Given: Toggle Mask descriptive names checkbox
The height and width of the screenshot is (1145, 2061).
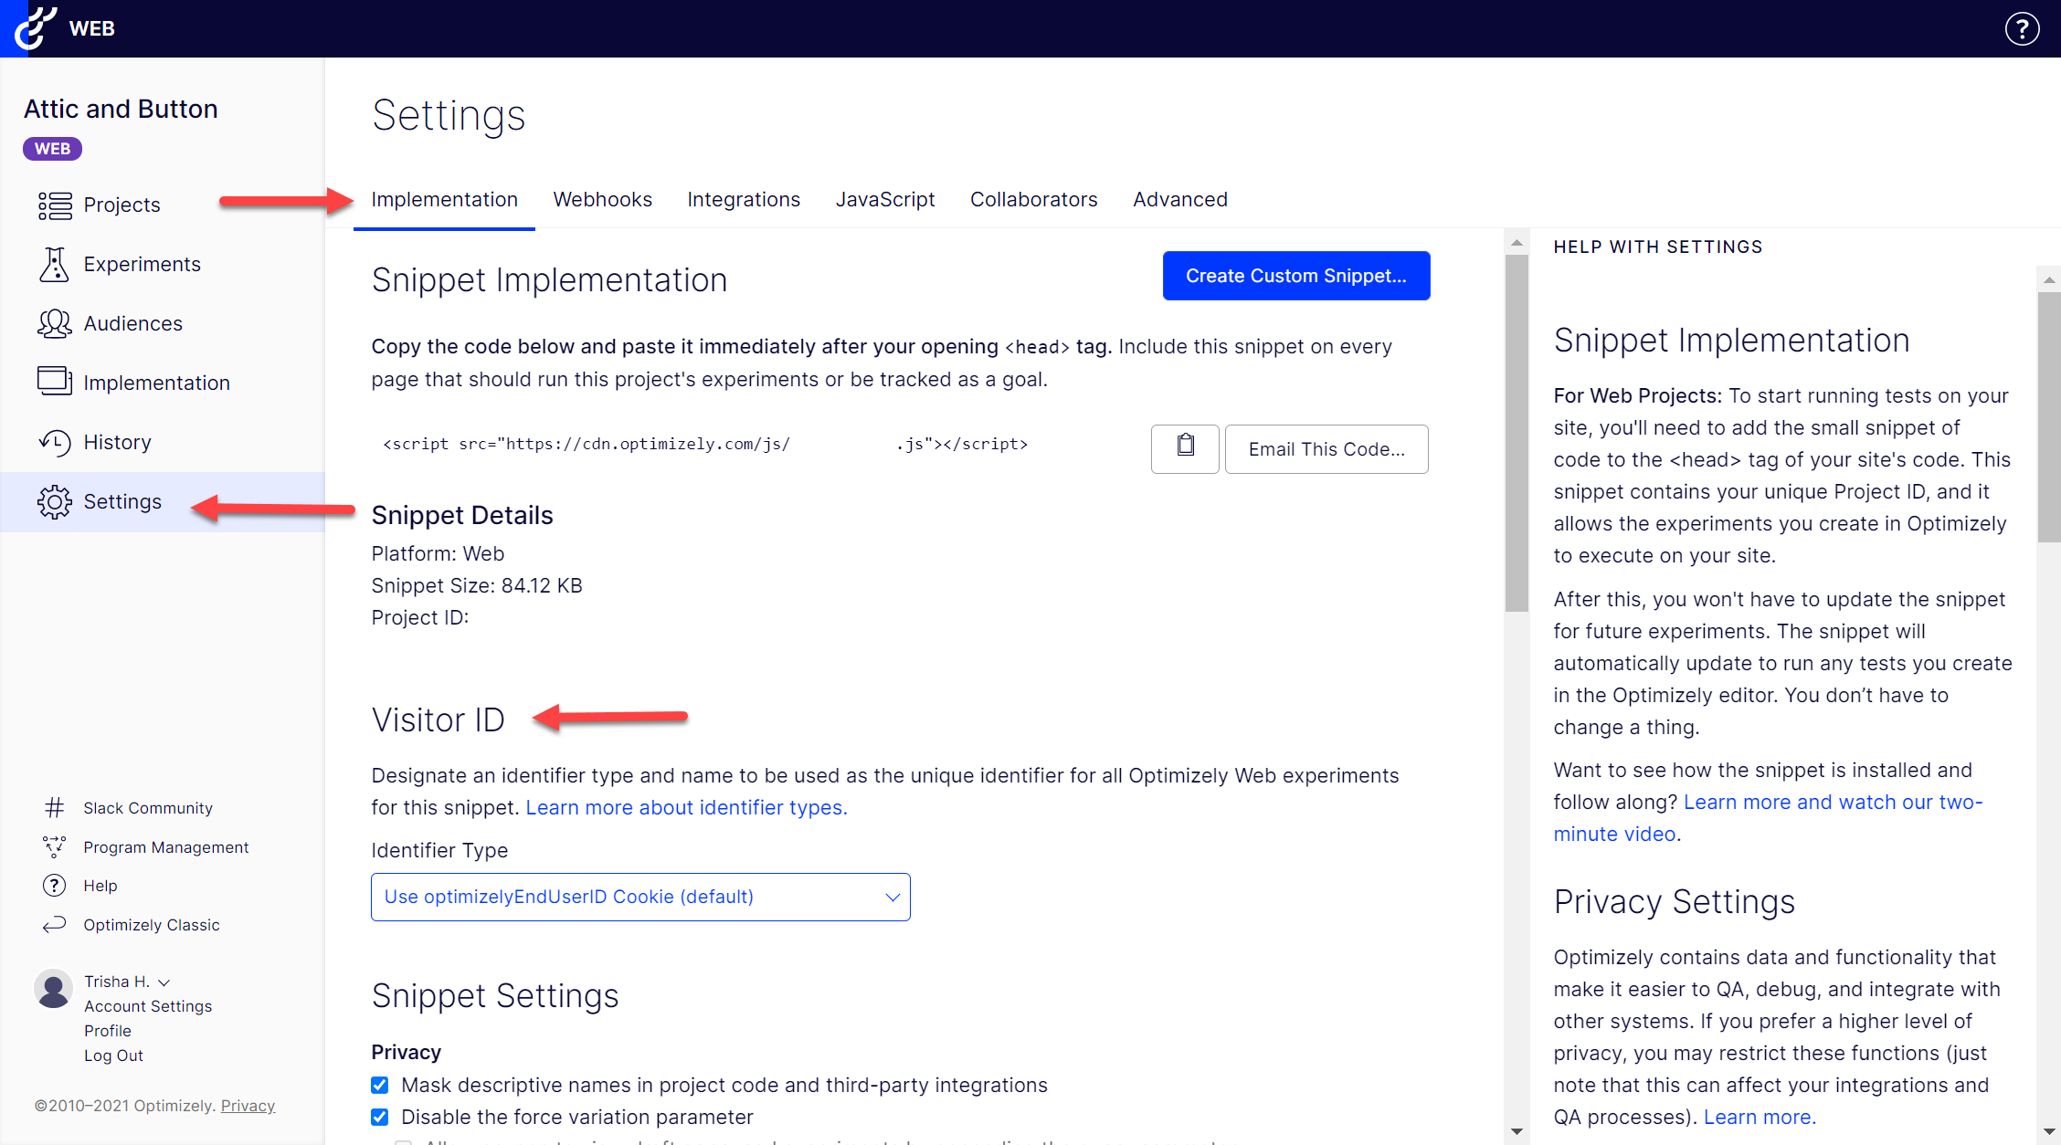Looking at the screenshot, I should 380,1085.
